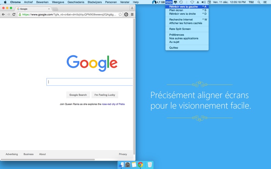This screenshot has width=271, height=169.
Task: Select the Google tab
Action: click(x=33, y=9)
